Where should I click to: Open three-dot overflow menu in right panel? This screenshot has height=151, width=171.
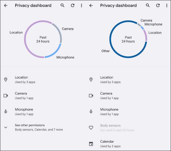tap(167, 6)
